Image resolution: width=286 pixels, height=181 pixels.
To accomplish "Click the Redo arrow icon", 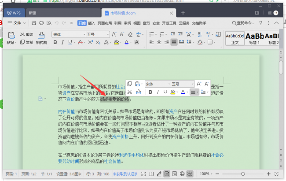I will click(64, 23).
